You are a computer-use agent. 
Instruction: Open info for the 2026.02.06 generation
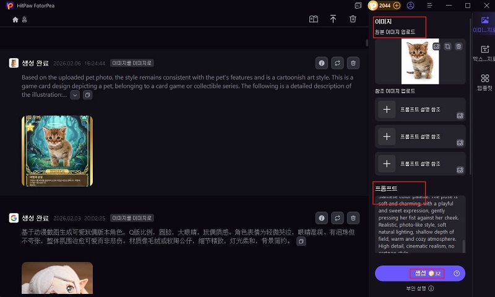pos(321,63)
